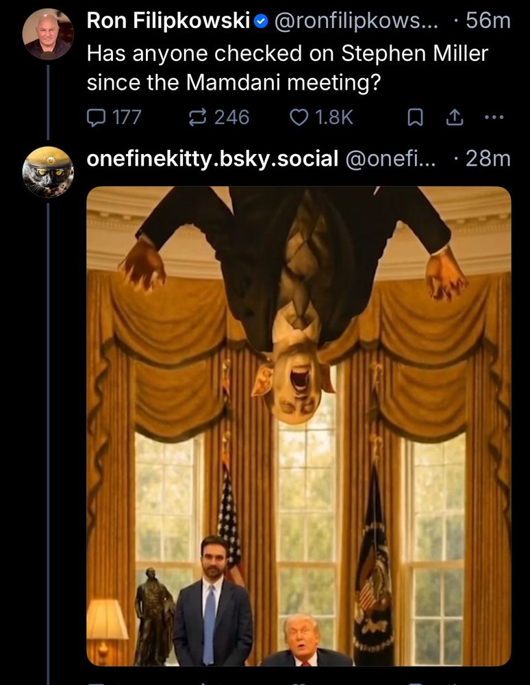Like the Stephen Miller tweet via heart icon
530x685 pixels.
point(299,118)
